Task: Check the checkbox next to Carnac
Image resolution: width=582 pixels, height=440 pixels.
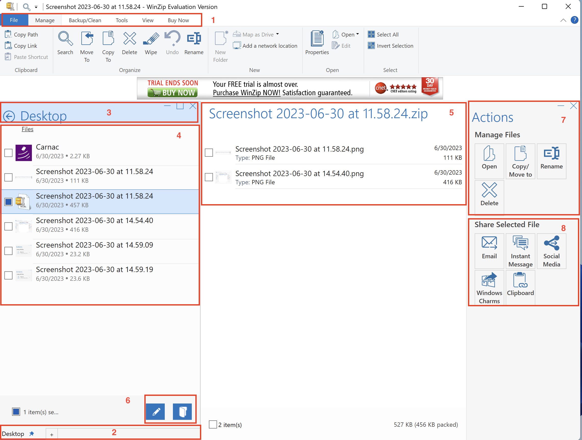Action: tap(8, 153)
